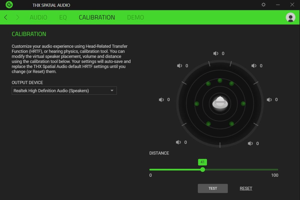Select the headset icon at circle center
300x200 pixels.
click(220, 102)
